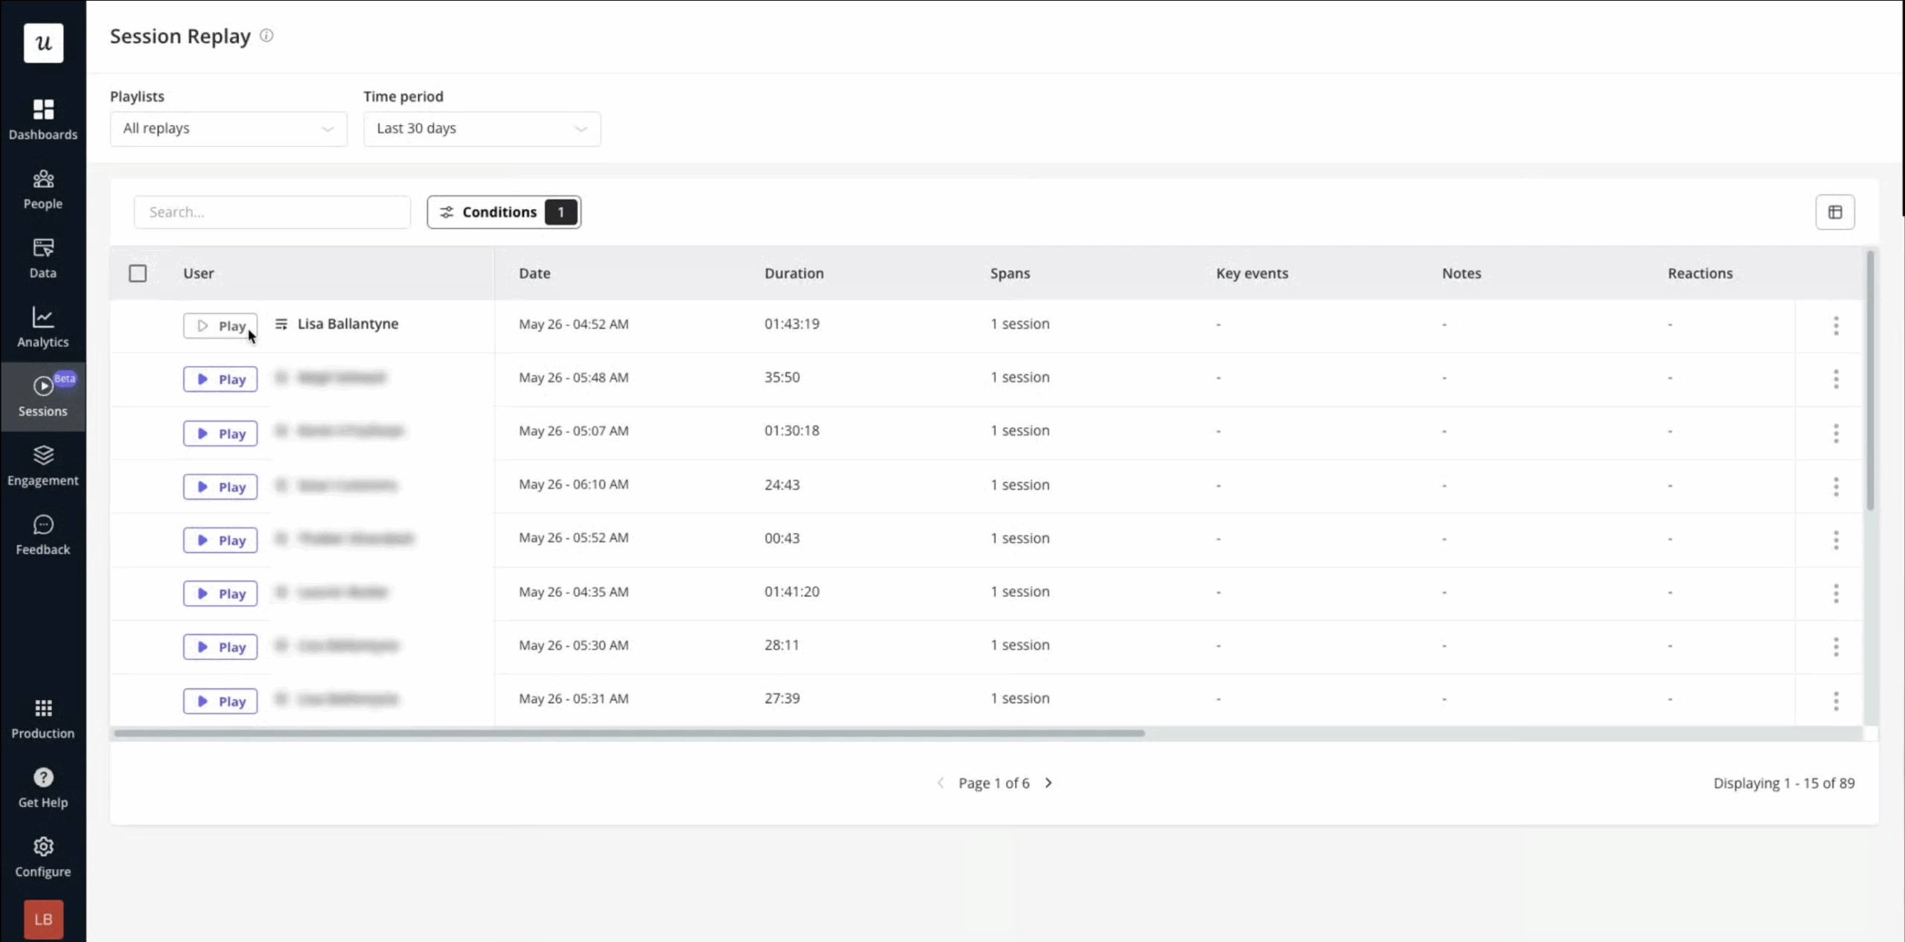The image size is (1905, 942).
Task: Play the May 26 05:31 AM session
Action: tap(220, 702)
